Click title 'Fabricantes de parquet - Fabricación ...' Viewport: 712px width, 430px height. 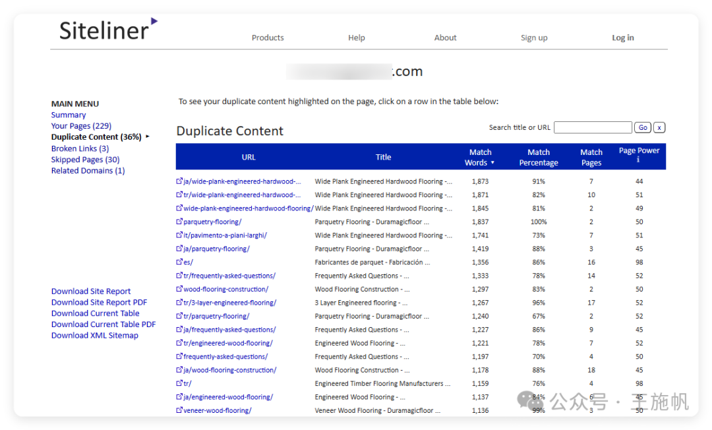pyautogui.click(x=372, y=262)
